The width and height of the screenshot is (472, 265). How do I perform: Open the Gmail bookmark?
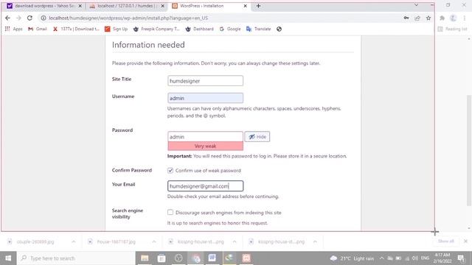pyautogui.click(x=38, y=29)
